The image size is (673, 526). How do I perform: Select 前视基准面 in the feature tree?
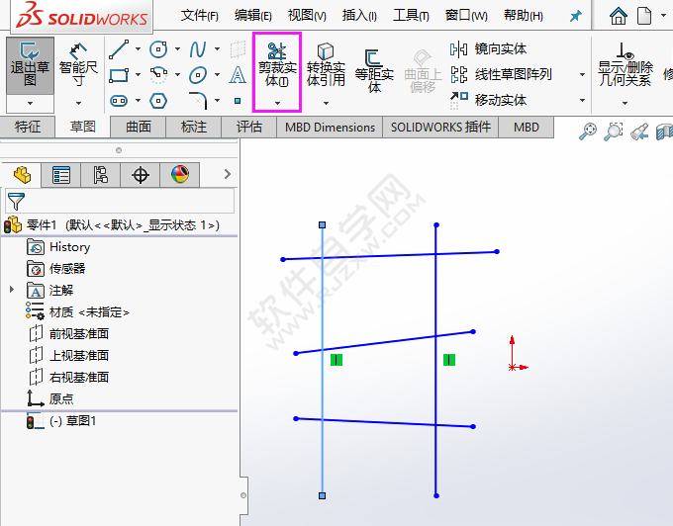point(68,333)
